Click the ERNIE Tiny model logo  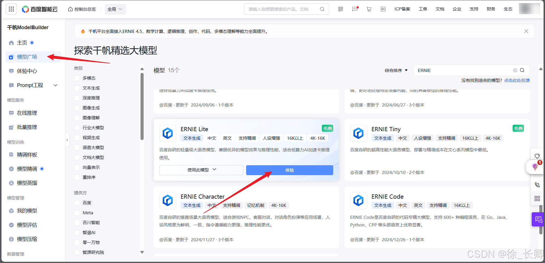[358, 133]
